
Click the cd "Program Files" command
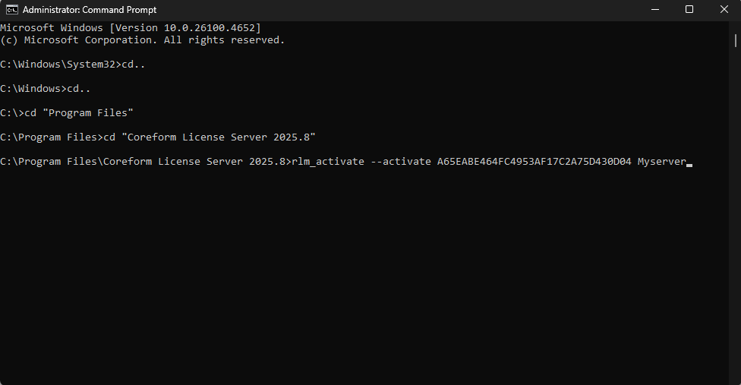79,113
